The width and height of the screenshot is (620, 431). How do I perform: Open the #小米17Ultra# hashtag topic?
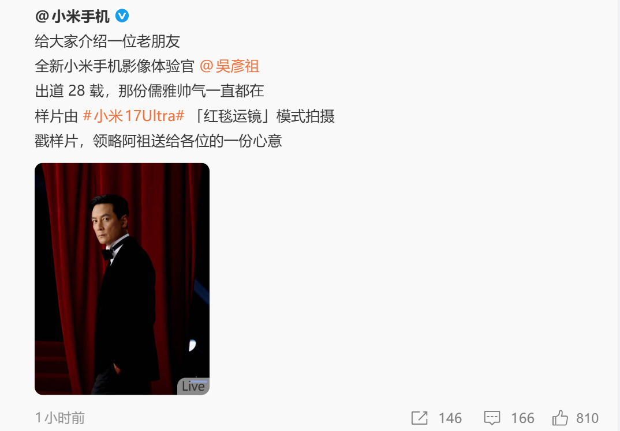134,116
